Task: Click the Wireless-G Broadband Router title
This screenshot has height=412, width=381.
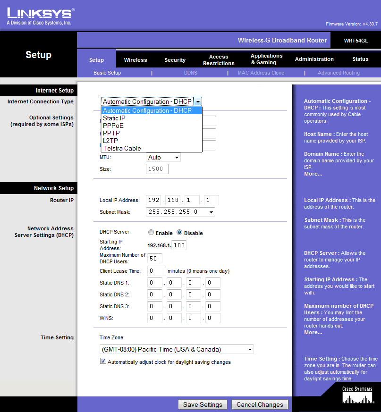Action: [x=282, y=40]
